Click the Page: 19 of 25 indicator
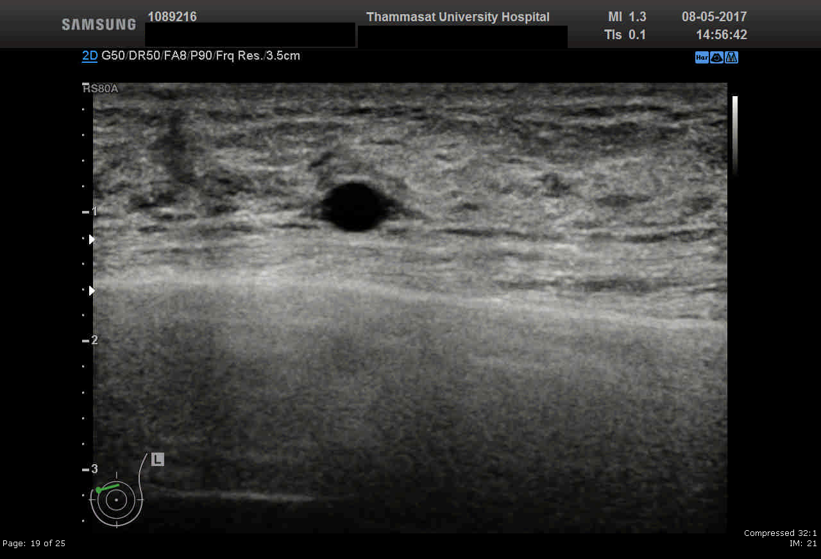The width and height of the screenshot is (821, 559). pos(34,544)
